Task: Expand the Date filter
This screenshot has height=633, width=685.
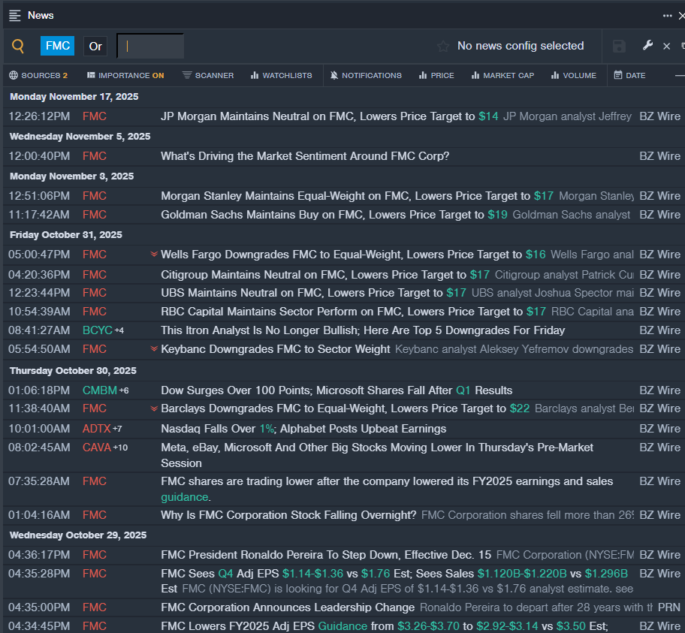Action: [629, 76]
